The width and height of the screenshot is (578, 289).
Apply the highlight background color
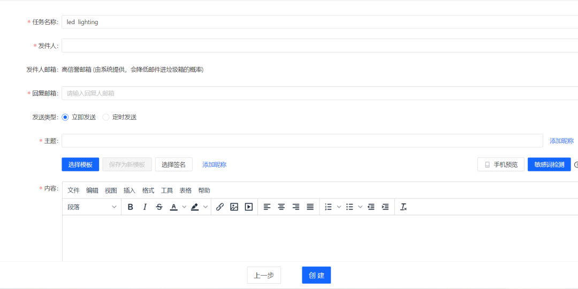point(195,207)
